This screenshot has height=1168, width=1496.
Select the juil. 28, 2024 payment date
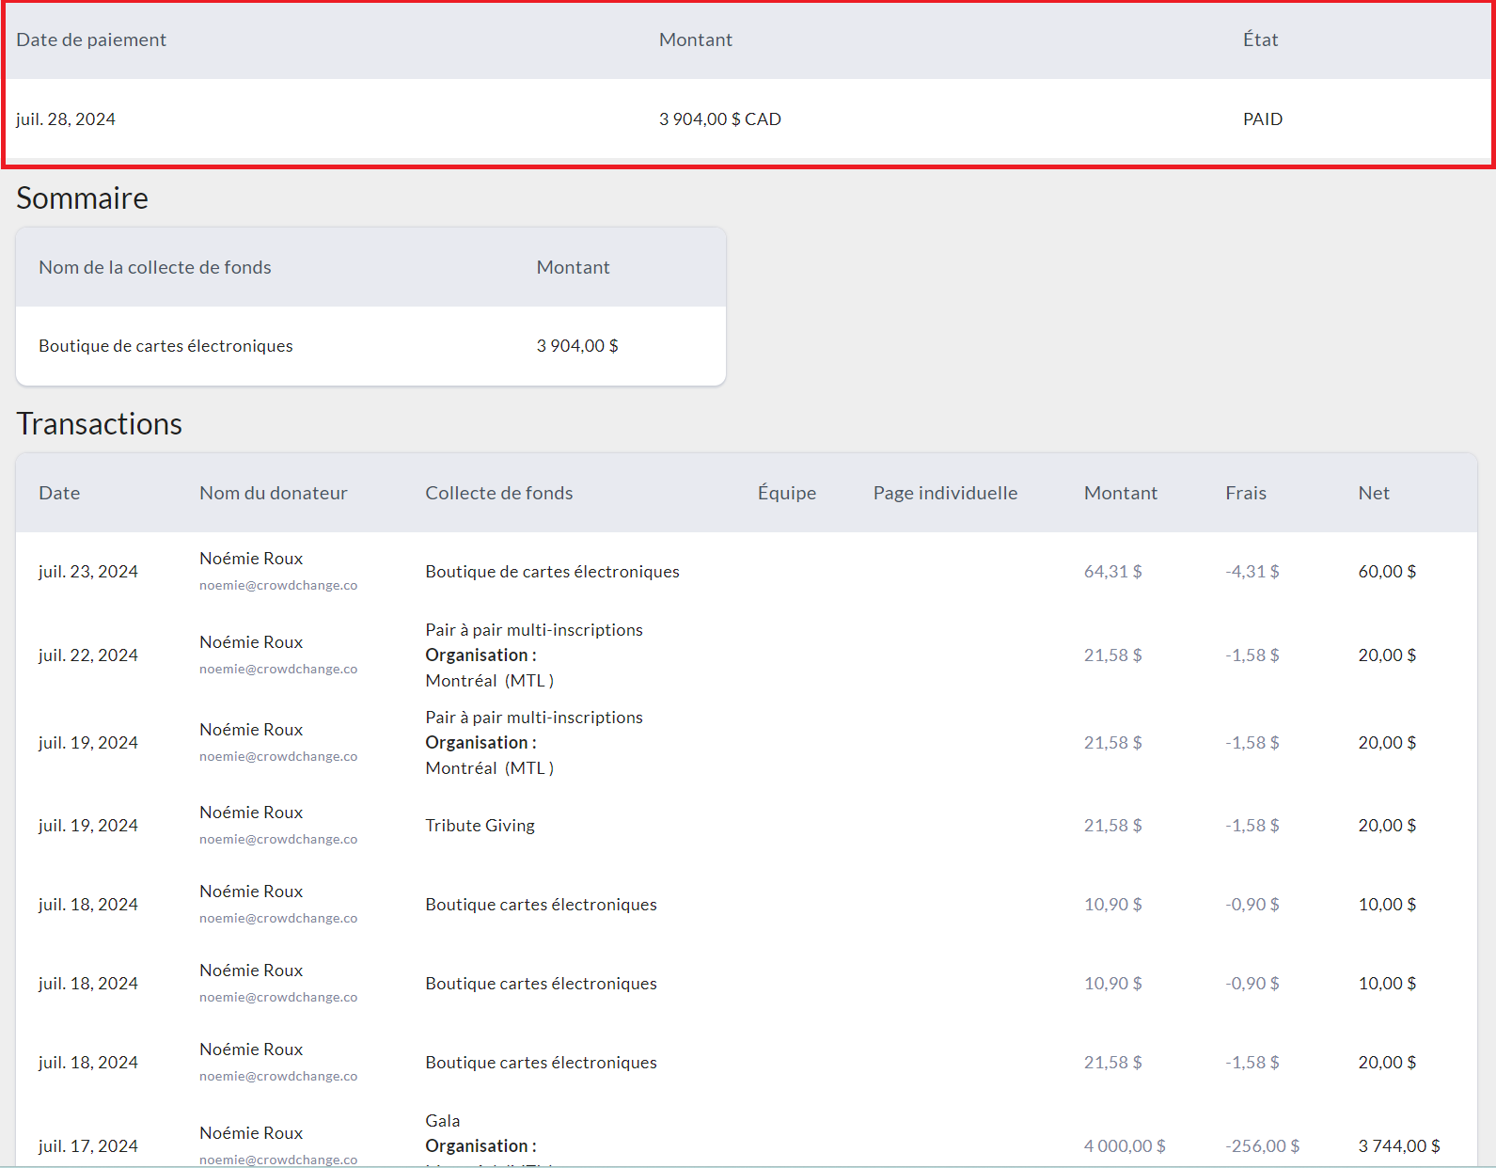[x=66, y=119]
